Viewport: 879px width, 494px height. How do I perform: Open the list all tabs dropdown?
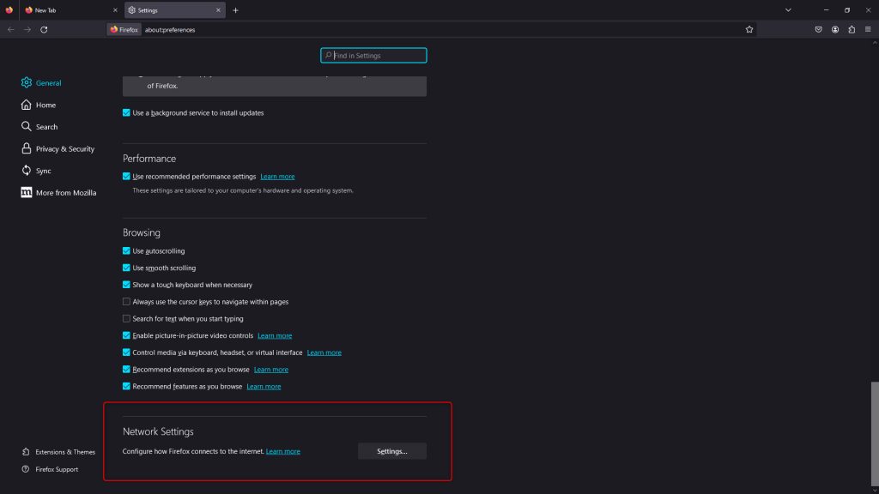pos(788,9)
